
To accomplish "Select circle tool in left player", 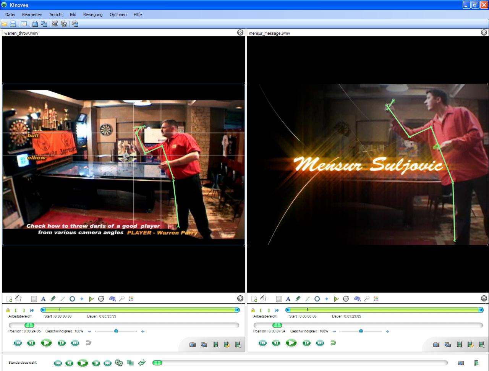I will click(72, 299).
